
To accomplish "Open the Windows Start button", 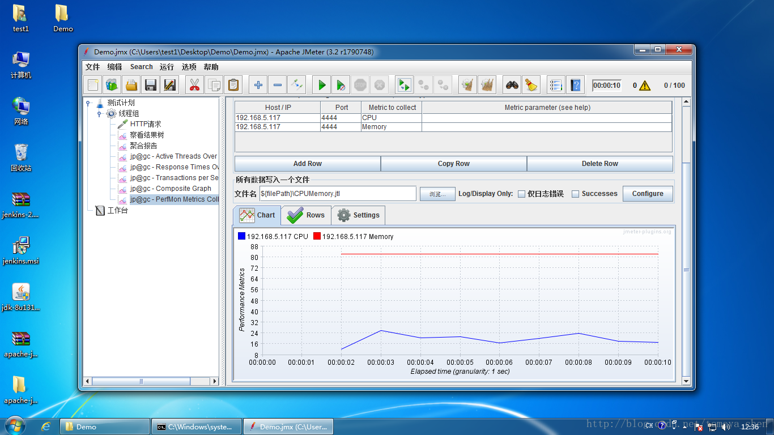I will 14,426.
